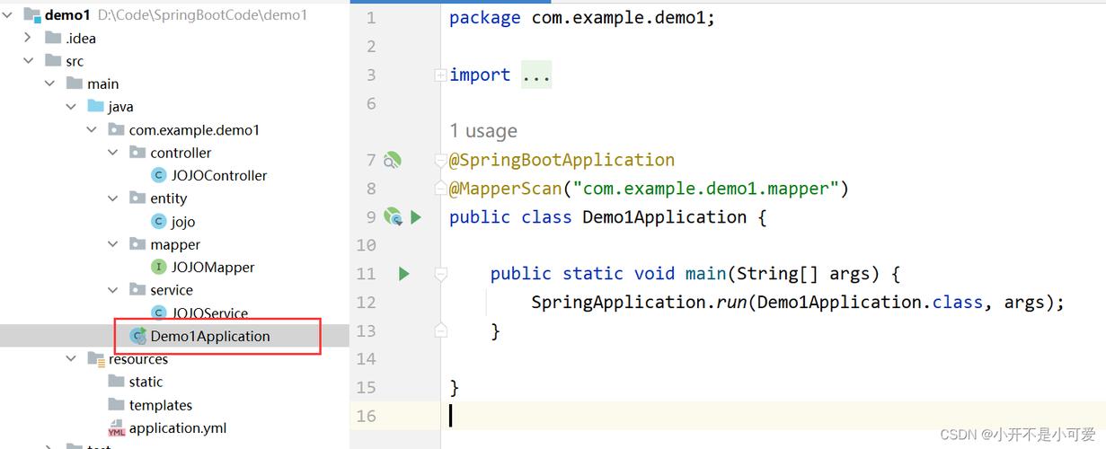Open the JOJOService class
The image size is (1106, 449).
click(x=209, y=313)
